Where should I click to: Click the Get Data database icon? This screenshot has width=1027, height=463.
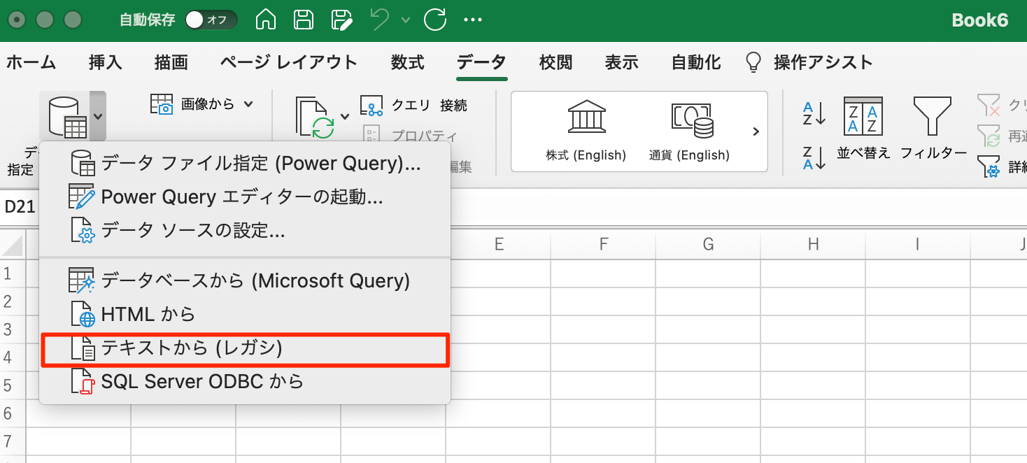67,116
